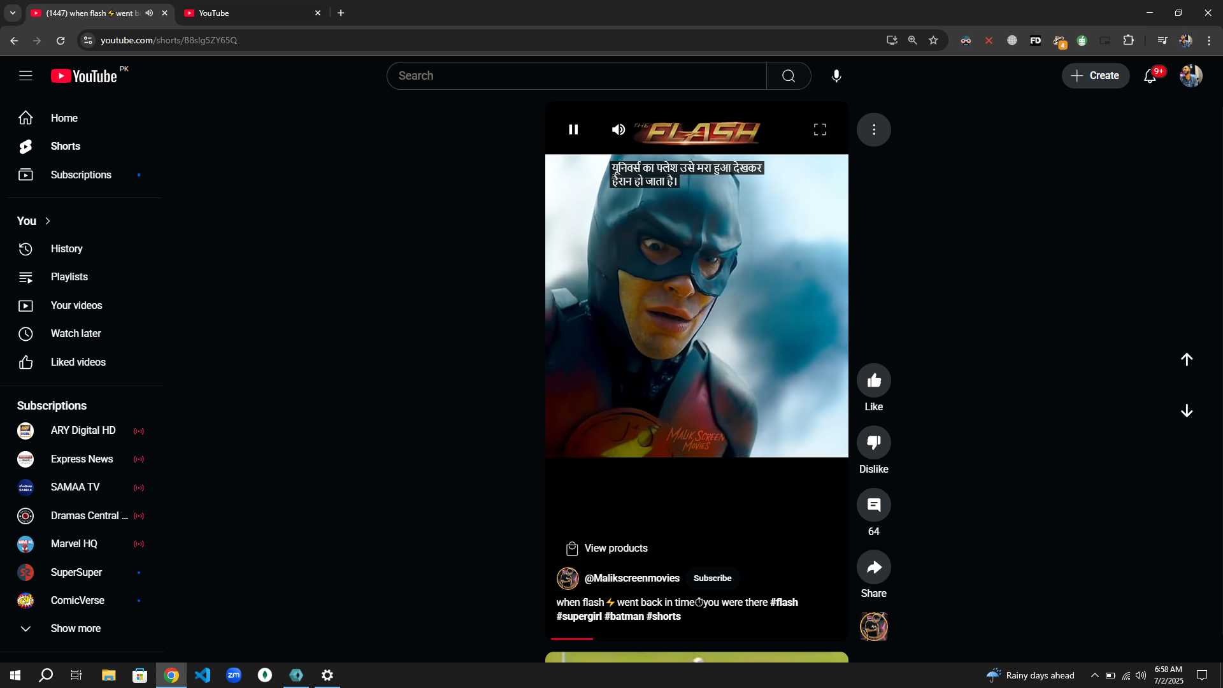1223x688 pixels.
Task: Reload the page
Action: (61, 40)
